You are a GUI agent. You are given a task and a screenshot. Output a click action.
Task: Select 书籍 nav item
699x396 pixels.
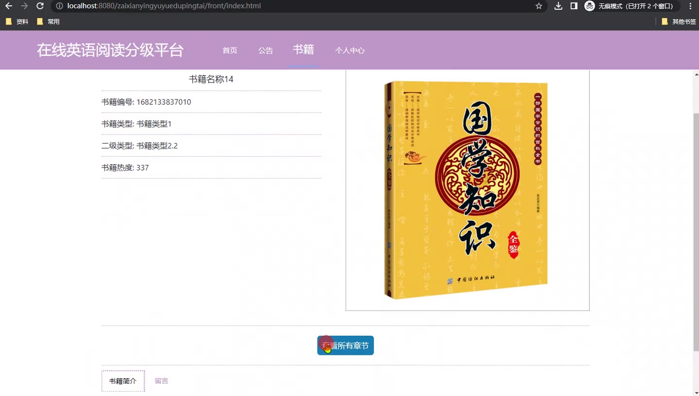303,49
